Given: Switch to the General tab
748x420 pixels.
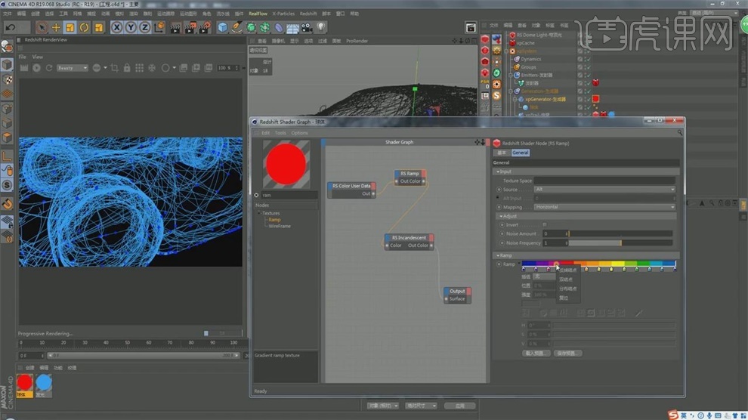Looking at the screenshot, I should [521, 153].
